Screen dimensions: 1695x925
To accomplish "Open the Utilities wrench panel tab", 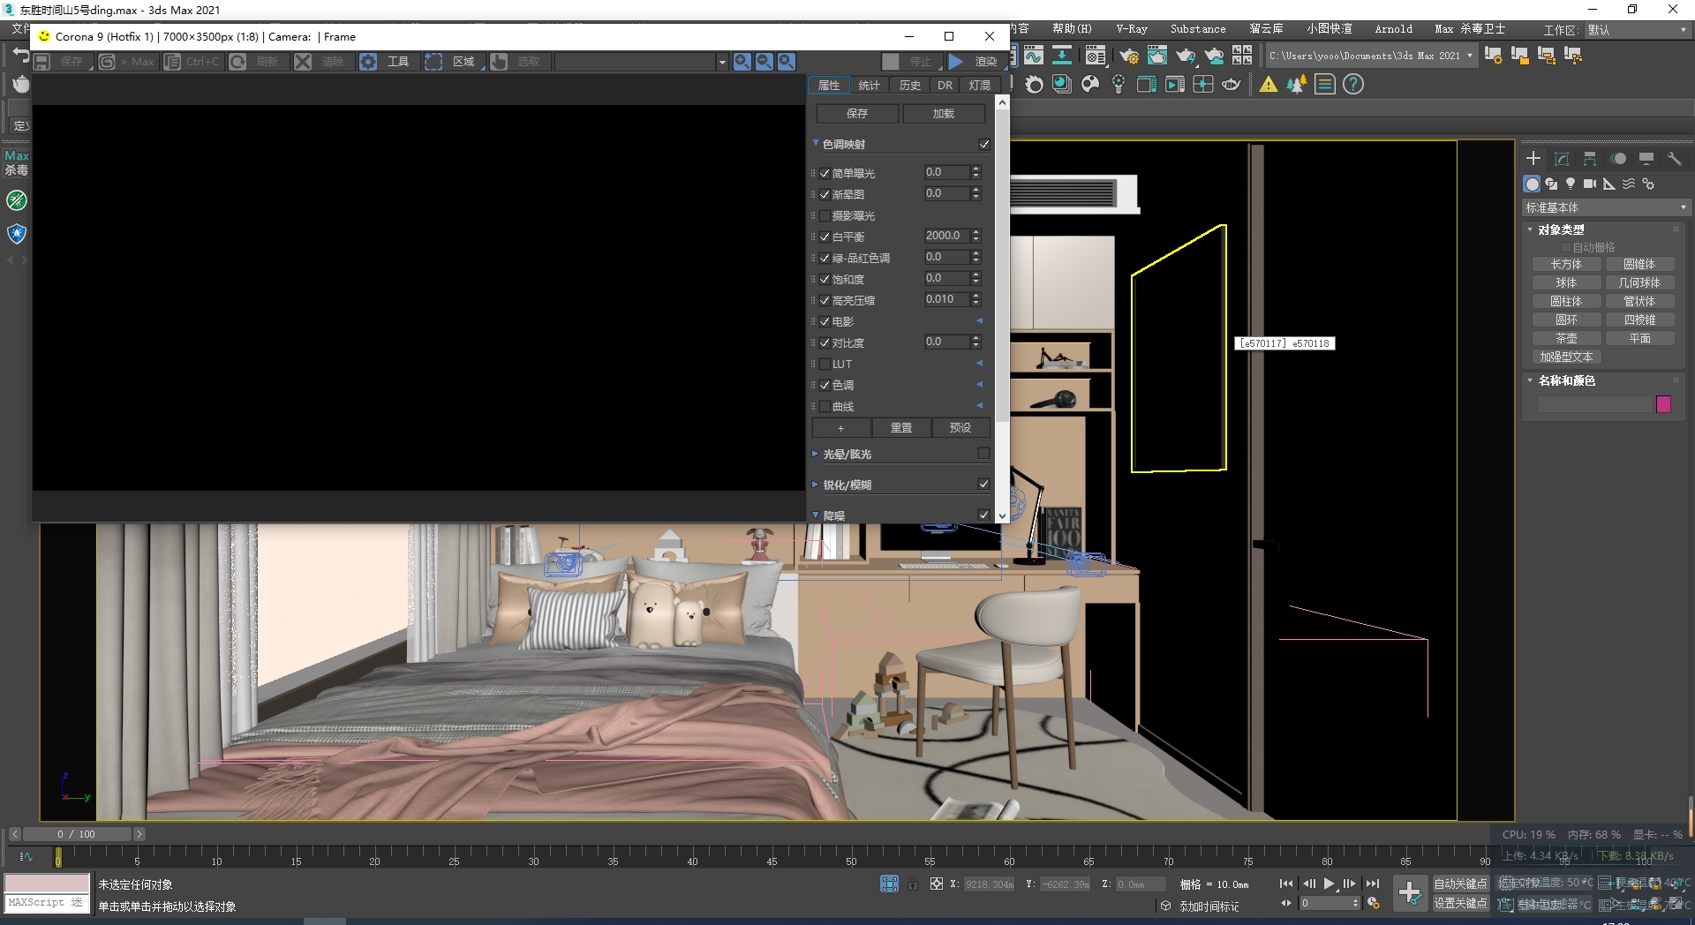I will coord(1675,159).
